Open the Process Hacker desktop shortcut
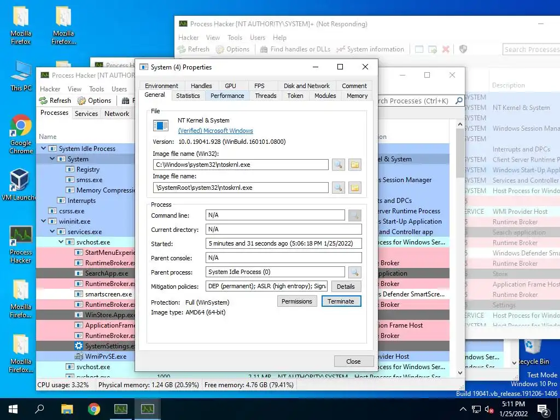Screen dimensions: 560x420 (21, 244)
